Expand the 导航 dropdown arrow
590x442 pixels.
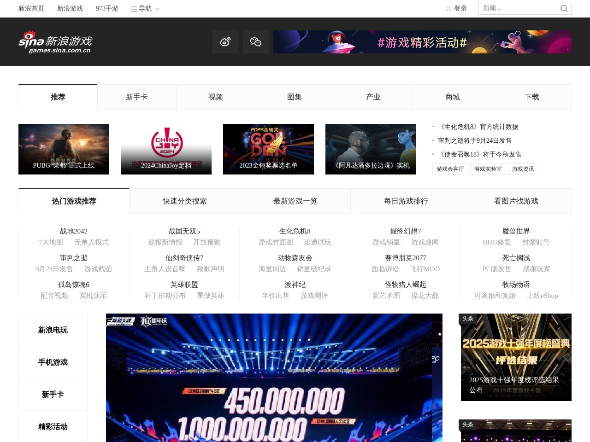coord(157,9)
